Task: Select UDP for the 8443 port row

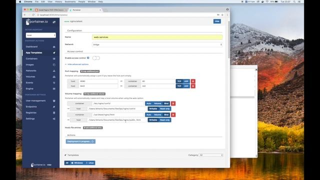Action: point(186,86)
